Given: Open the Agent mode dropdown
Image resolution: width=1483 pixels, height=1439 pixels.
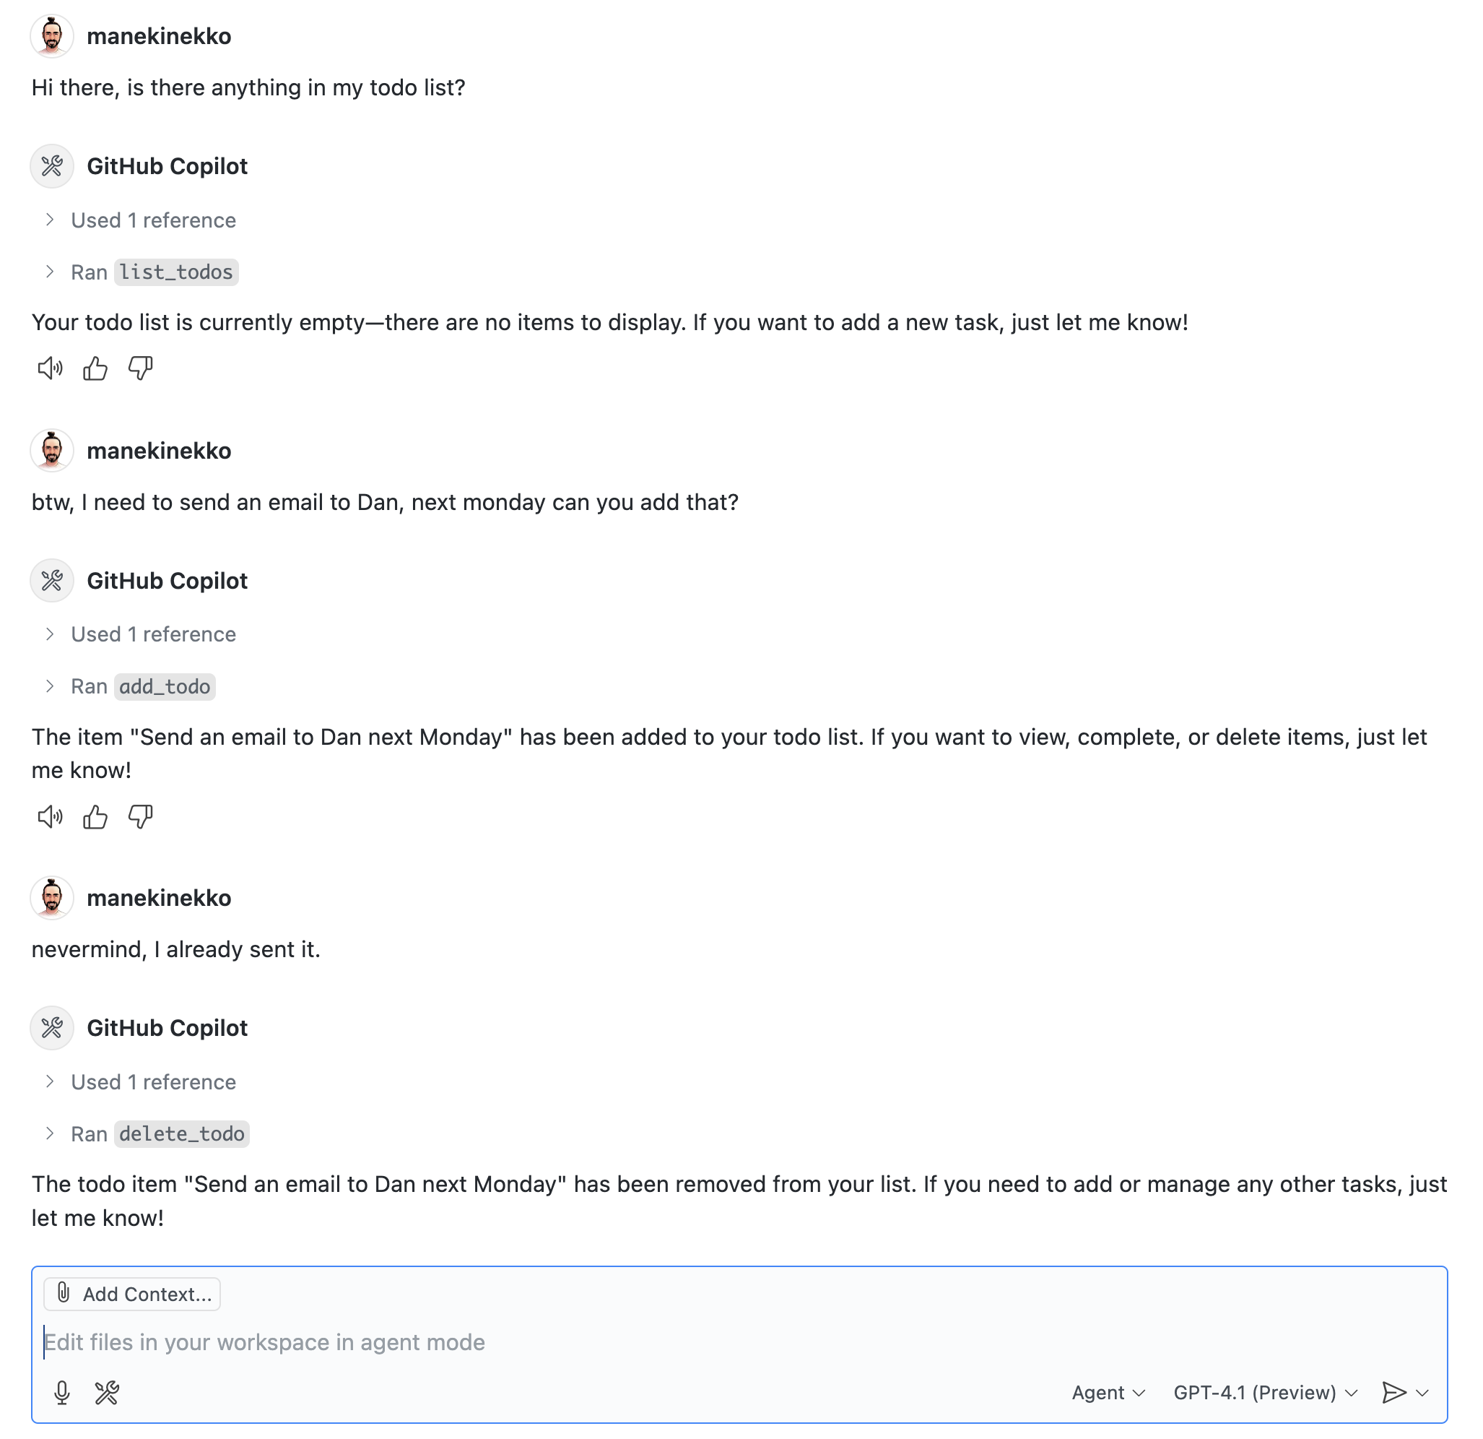Looking at the screenshot, I should pyautogui.click(x=1108, y=1392).
